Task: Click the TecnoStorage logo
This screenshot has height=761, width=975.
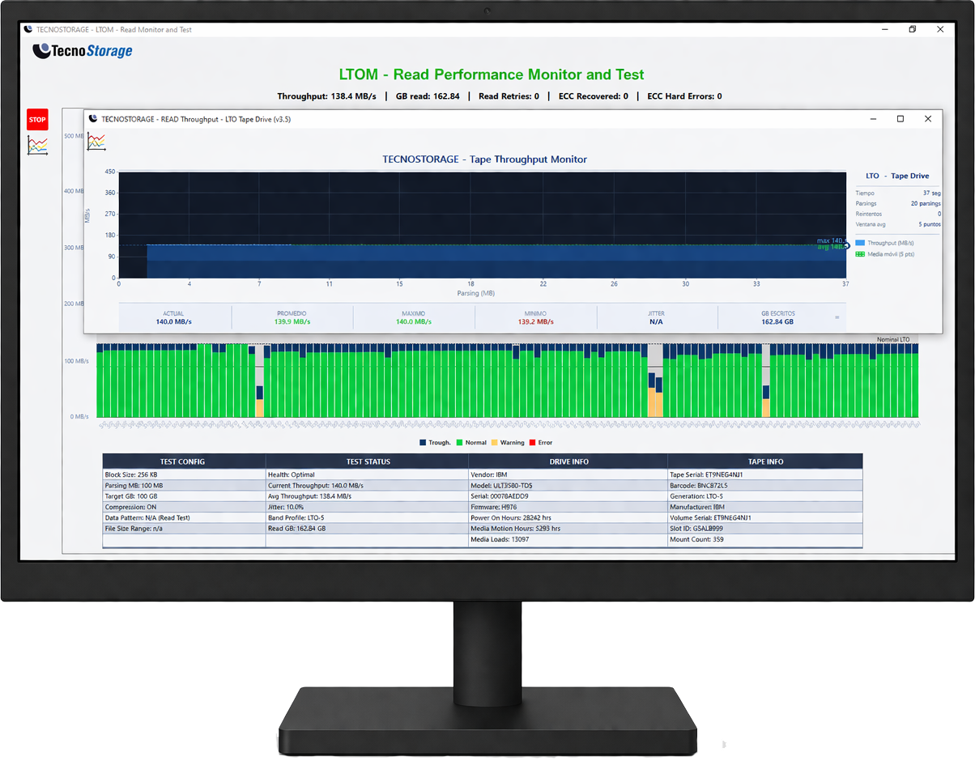Action: coord(83,51)
